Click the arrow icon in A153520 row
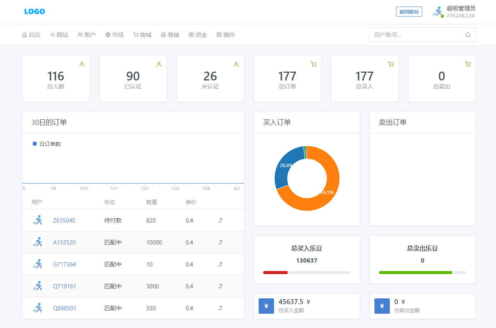Image resolution: width=496 pixels, height=328 pixels. [220, 242]
